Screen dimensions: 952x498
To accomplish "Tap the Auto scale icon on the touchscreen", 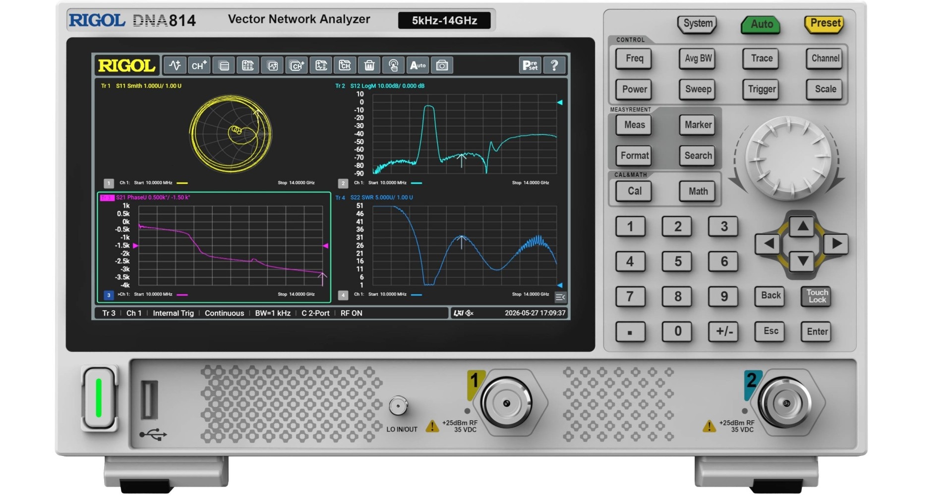I will point(418,65).
